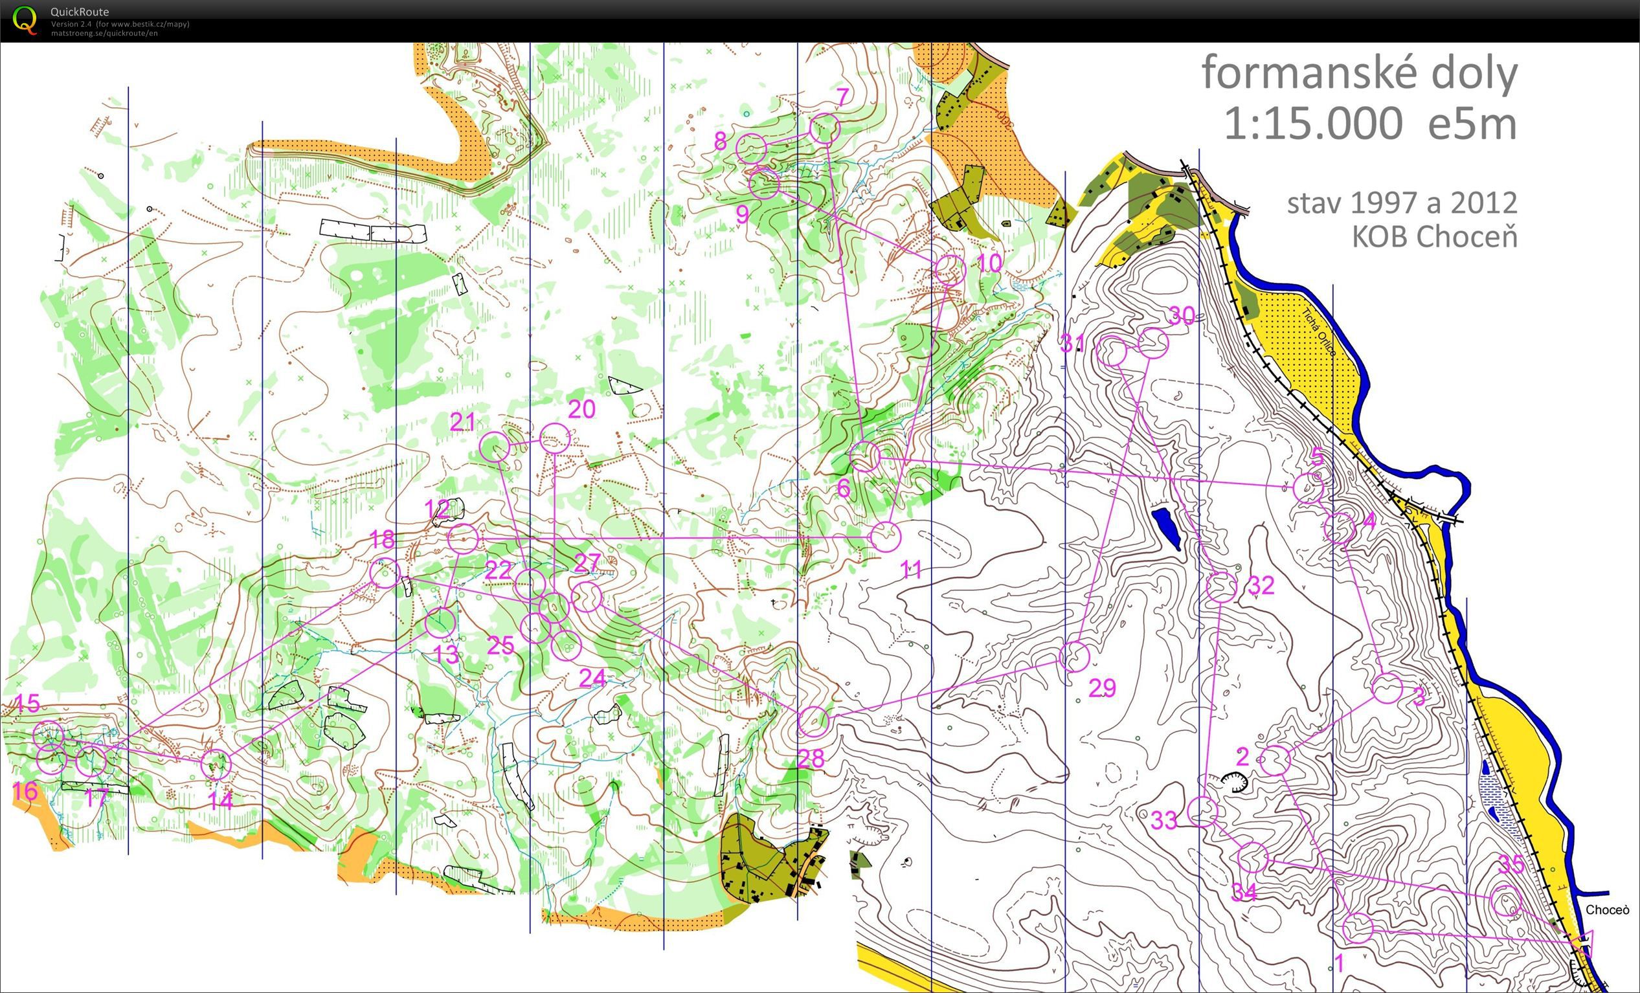Select control circle 8
This screenshot has height=993, width=1640.
click(752, 148)
